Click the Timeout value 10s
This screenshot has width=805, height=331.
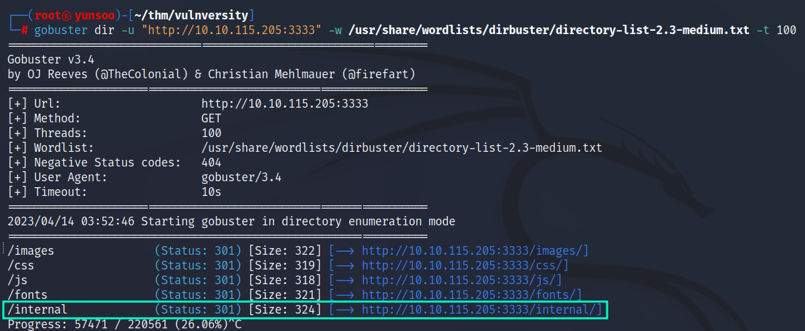pyautogui.click(x=211, y=191)
